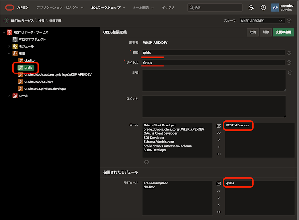Select SQL Developer role
Image resolution: width=299 pixels, height=220 pixels.
pos(154,138)
